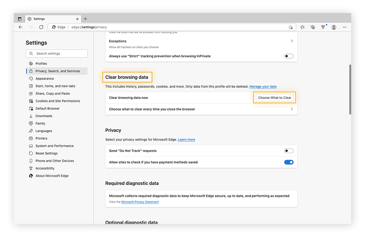This screenshot has width=365, height=237.
Task: Enable Strict tracking prevention for InPrivate browsing
Action: tap(289, 56)
